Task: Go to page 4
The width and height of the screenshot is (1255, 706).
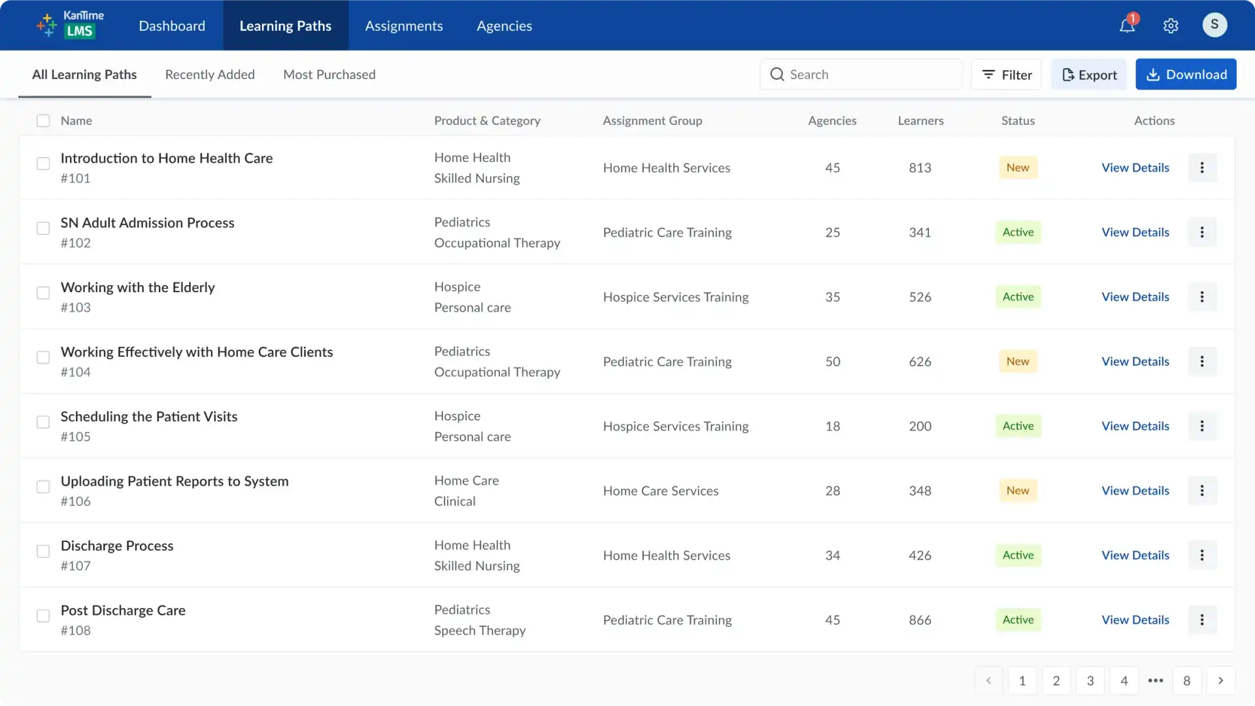Action: 1124,681
